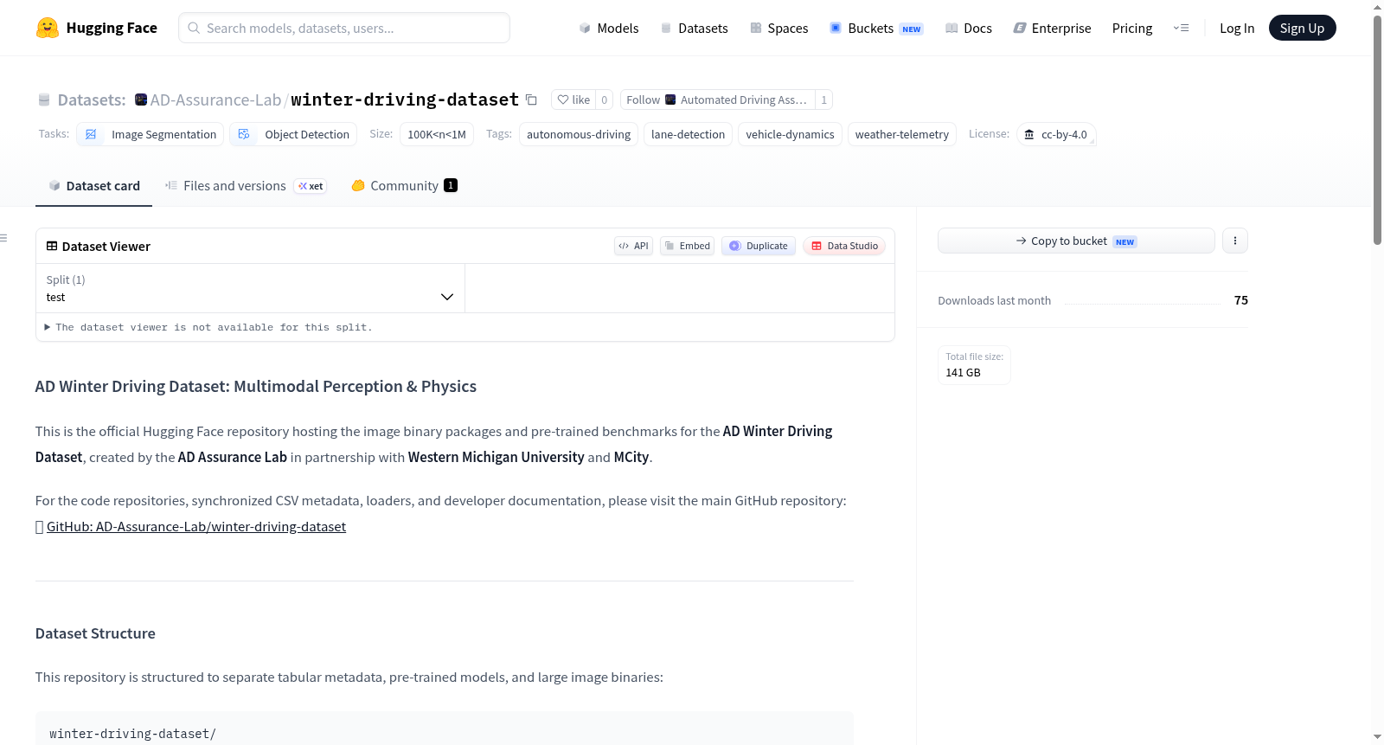Viewport: 1384px width, 745px height.
Task: Click the follower count beside Follow
Action: click(x=823, y=100)
